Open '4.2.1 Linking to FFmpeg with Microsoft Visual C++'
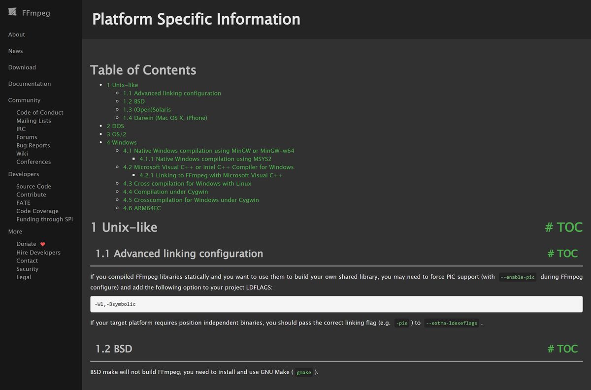Viewport: 591px width, 390px height. pyautogui.click(x=211, y=175)
